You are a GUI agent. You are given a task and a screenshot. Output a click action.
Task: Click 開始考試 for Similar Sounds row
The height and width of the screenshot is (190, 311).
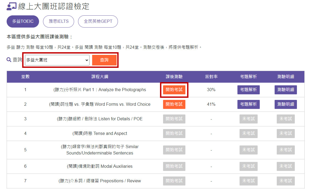coord(174,150)
